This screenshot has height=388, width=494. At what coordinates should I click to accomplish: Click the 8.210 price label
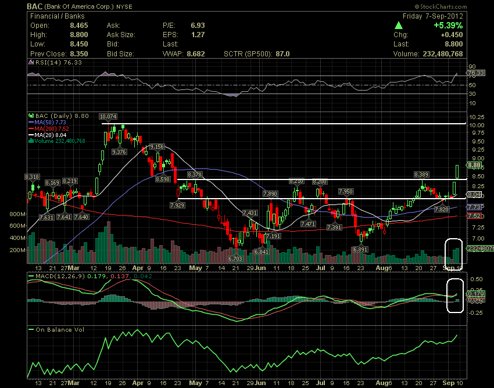click(x=296, y=181)
